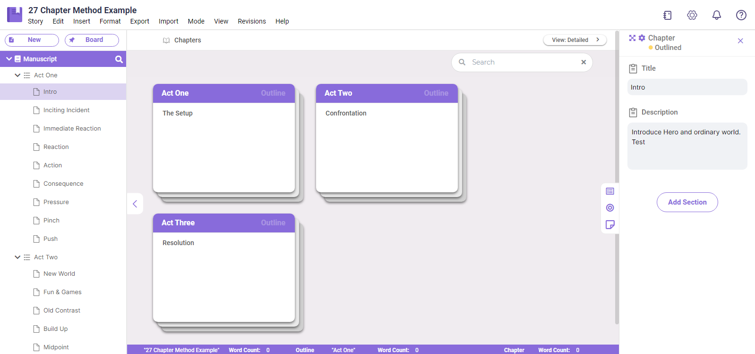Open the Revisions menu
This screenshot has width=755, height=354.
tap(251, 21)
